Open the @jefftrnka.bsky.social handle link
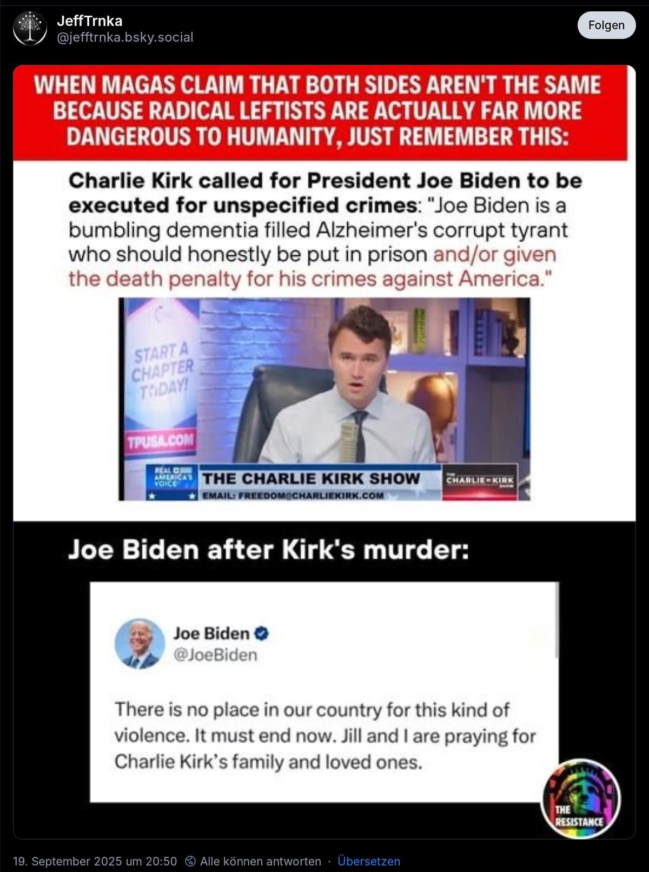 click(125, 37)
